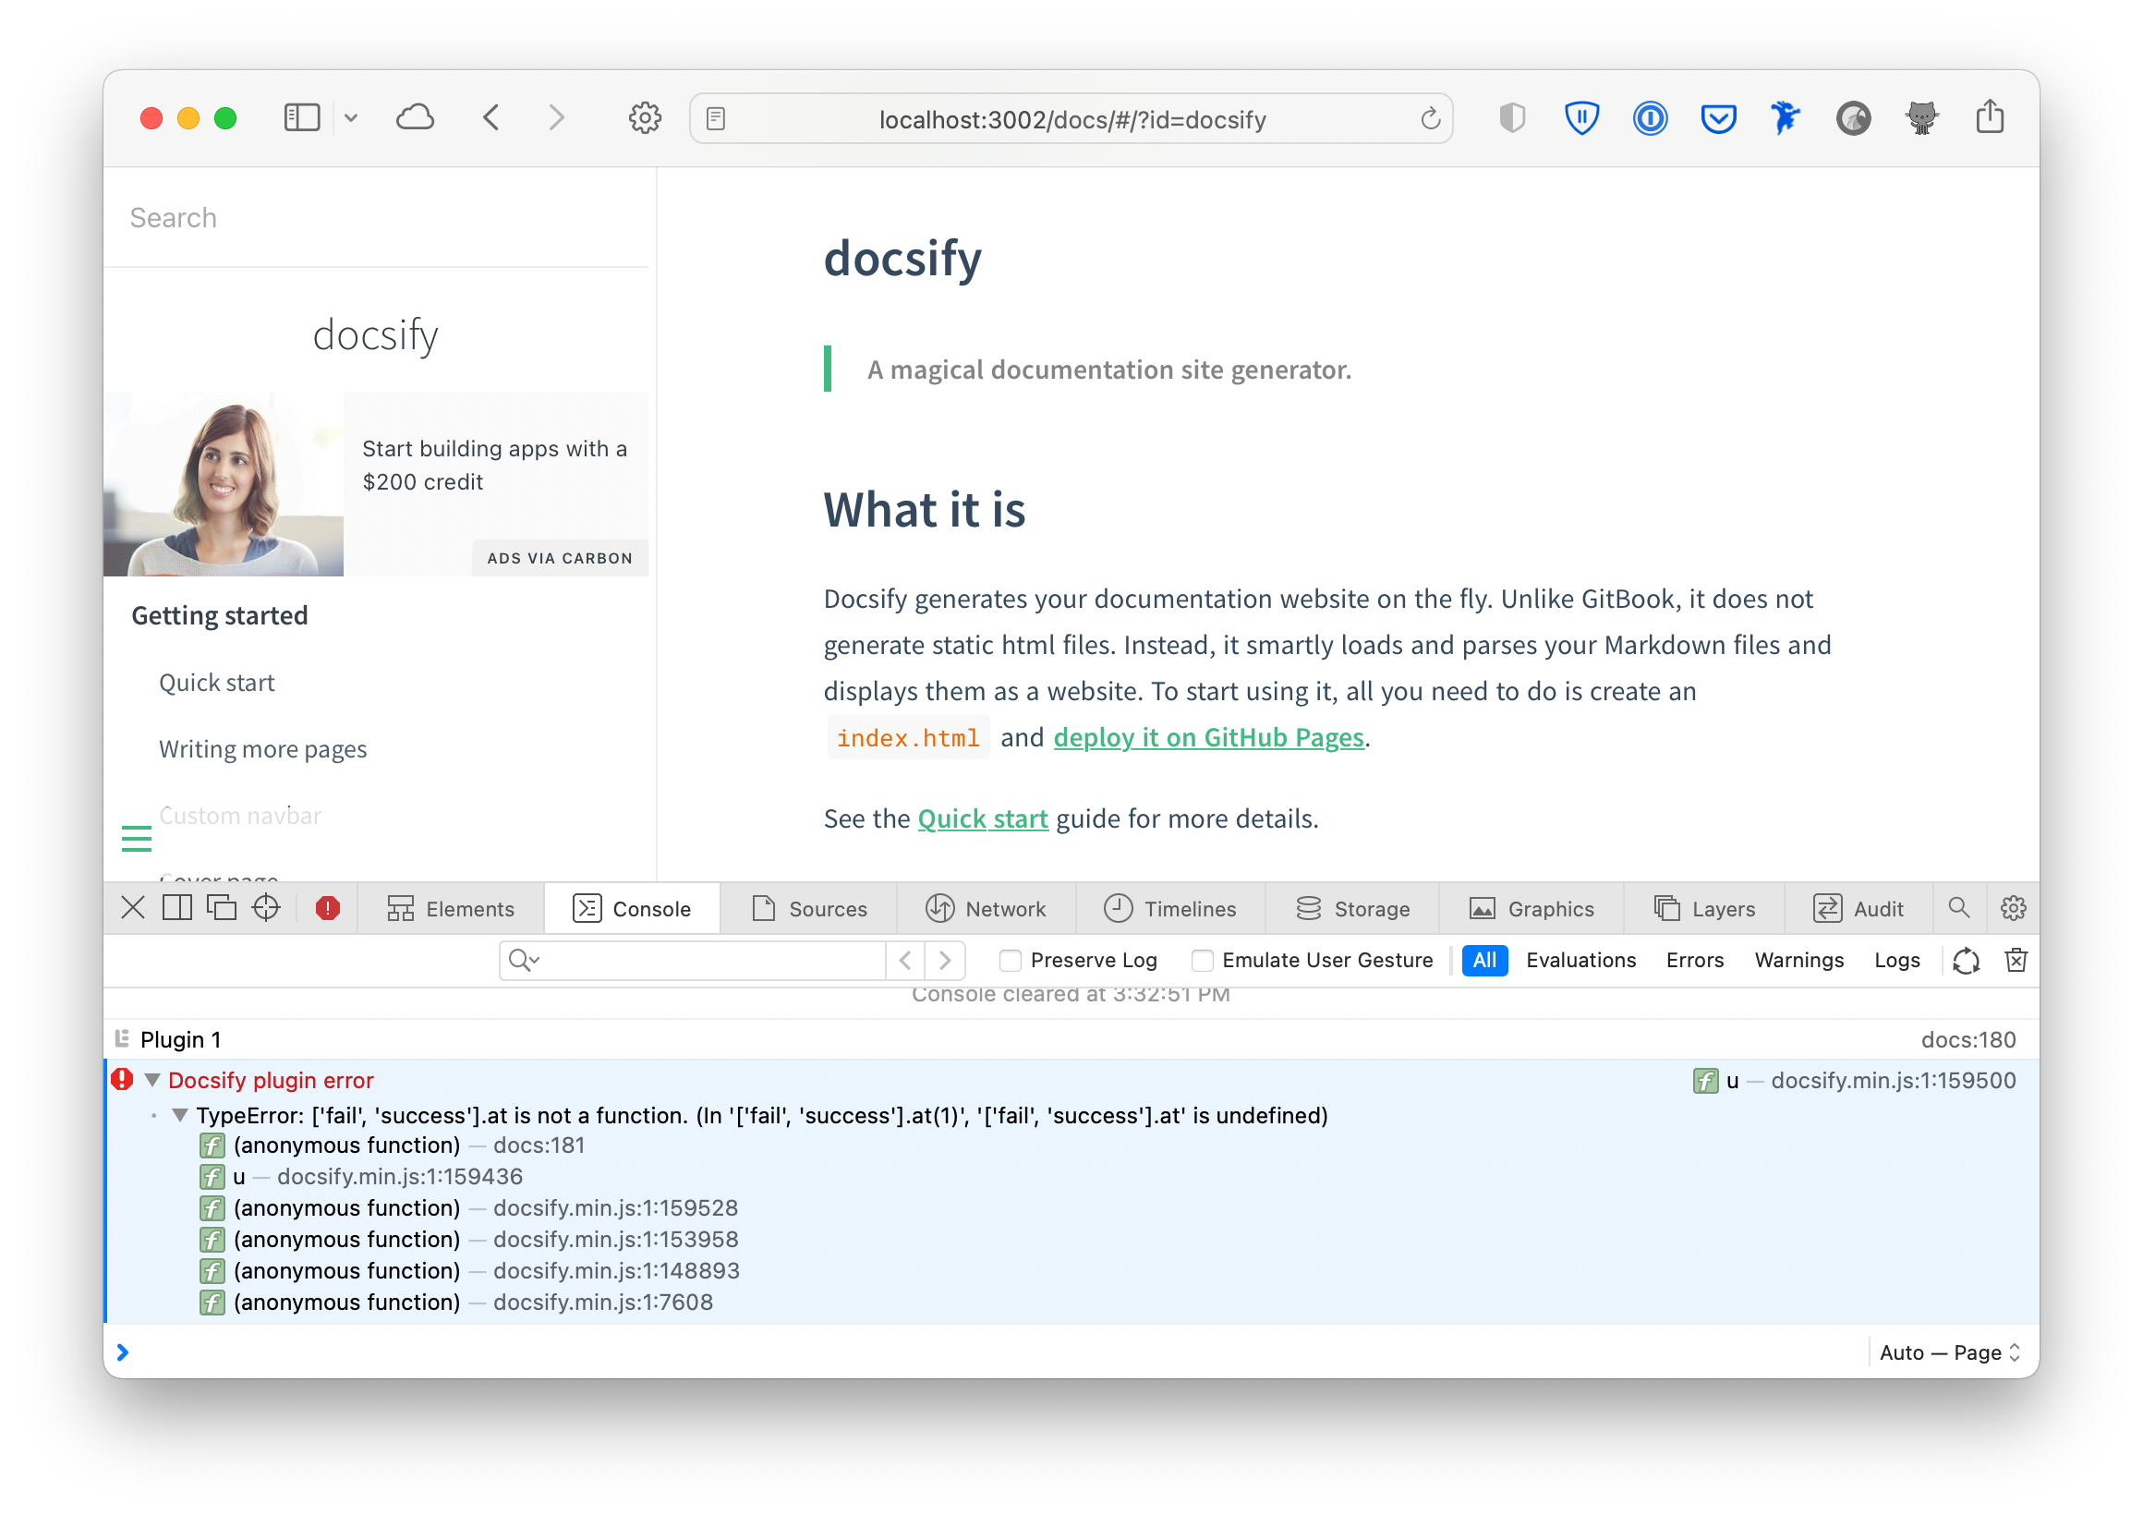Filter console by Logs
Viewport: 2143px width, 1515px height.
1896,961
